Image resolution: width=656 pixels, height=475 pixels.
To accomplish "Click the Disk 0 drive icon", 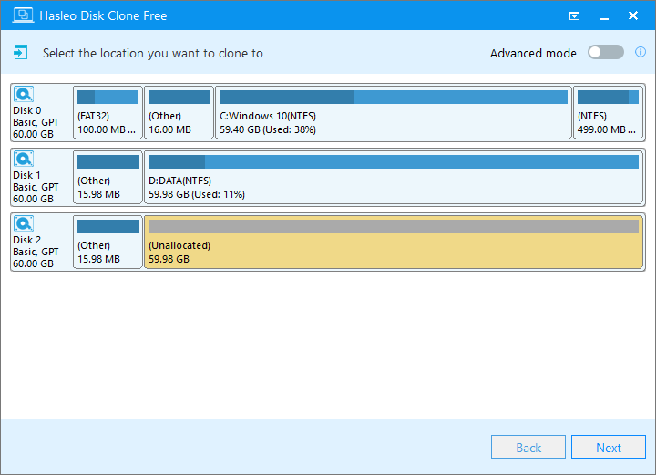I will pyautogui.click(x=24, y=94).
